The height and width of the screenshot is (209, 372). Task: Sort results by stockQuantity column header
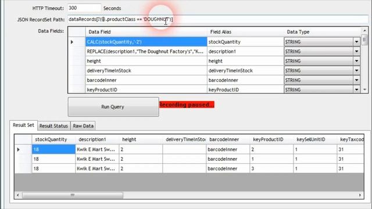coord(53,139)
